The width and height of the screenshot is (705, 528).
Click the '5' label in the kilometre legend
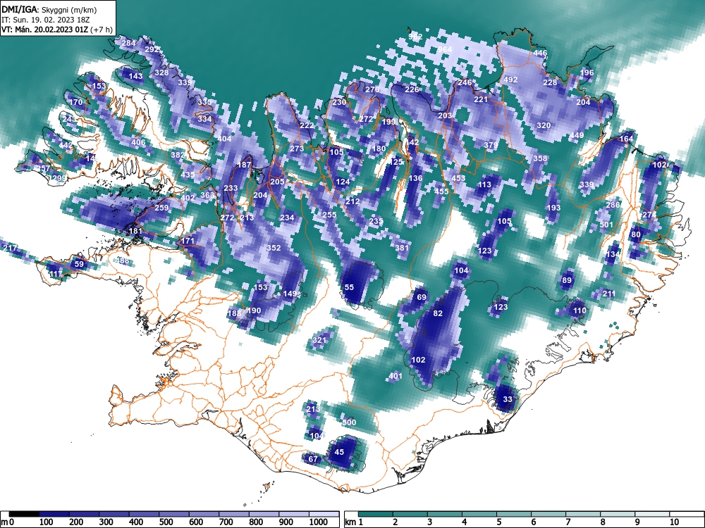coord(498,522)
